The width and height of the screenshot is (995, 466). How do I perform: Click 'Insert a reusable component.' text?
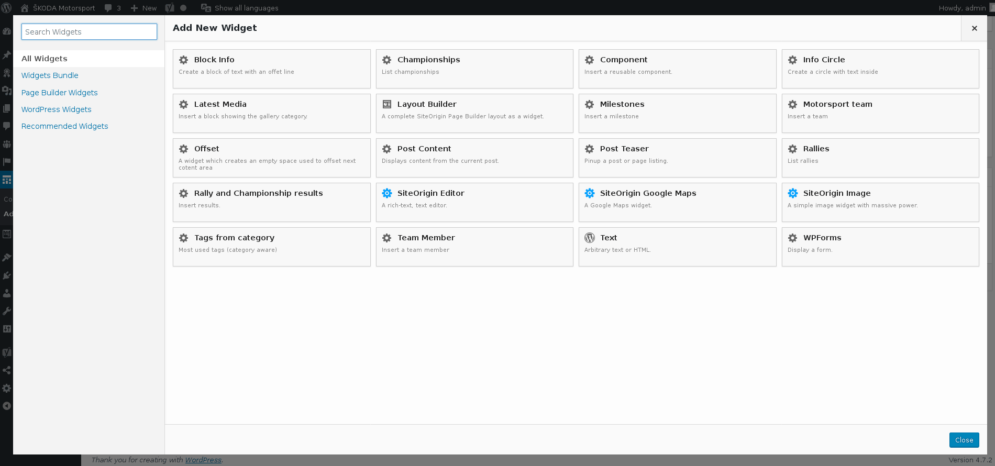(x=628, y=72)
